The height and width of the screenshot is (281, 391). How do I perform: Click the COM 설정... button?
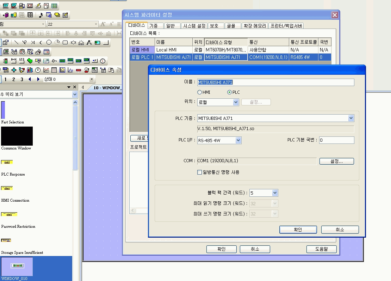pos(336,161)
